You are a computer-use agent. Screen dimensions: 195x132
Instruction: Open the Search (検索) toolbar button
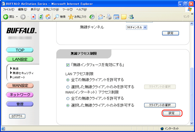pos(59,17)
